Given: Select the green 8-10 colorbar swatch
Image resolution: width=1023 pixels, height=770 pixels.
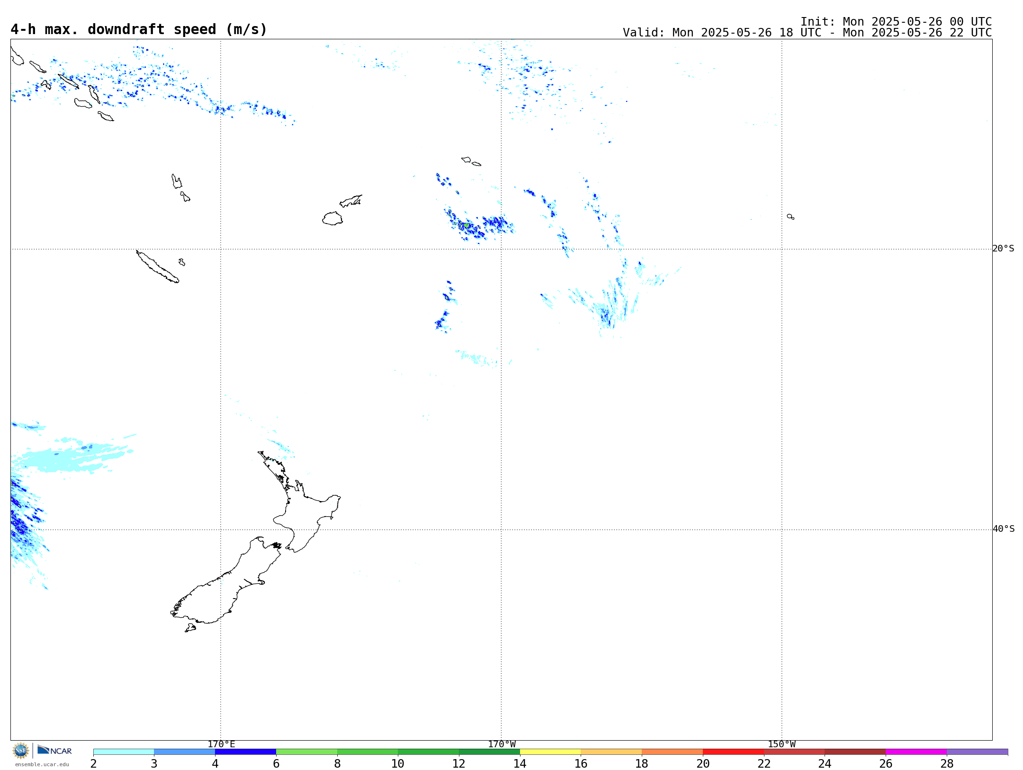Looking at the screenshot, I should pyautogui.click(x=368, y=752).
